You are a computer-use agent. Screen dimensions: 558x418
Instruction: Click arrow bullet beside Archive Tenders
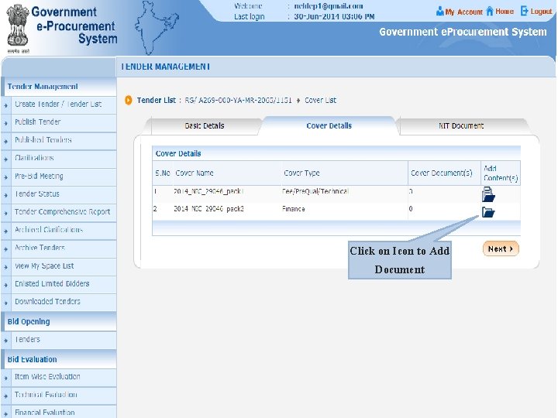pos(5,249)
